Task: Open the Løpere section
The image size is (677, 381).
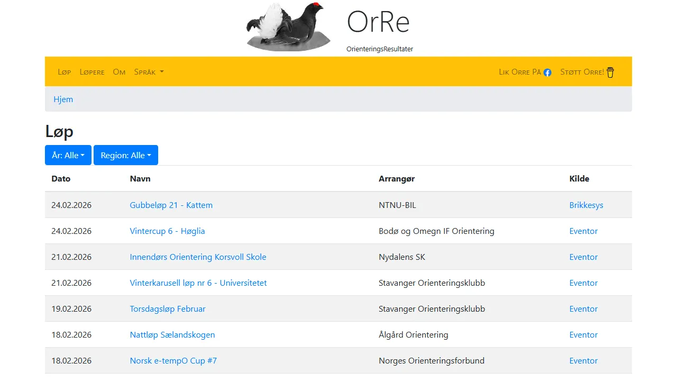Action: pos(92,71)
